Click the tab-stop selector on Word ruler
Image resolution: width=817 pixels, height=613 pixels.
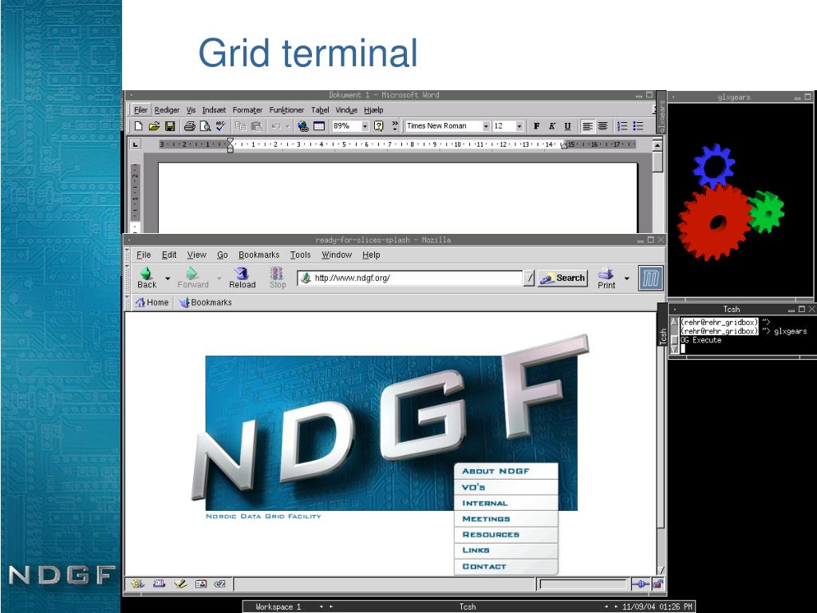(135, 144)
